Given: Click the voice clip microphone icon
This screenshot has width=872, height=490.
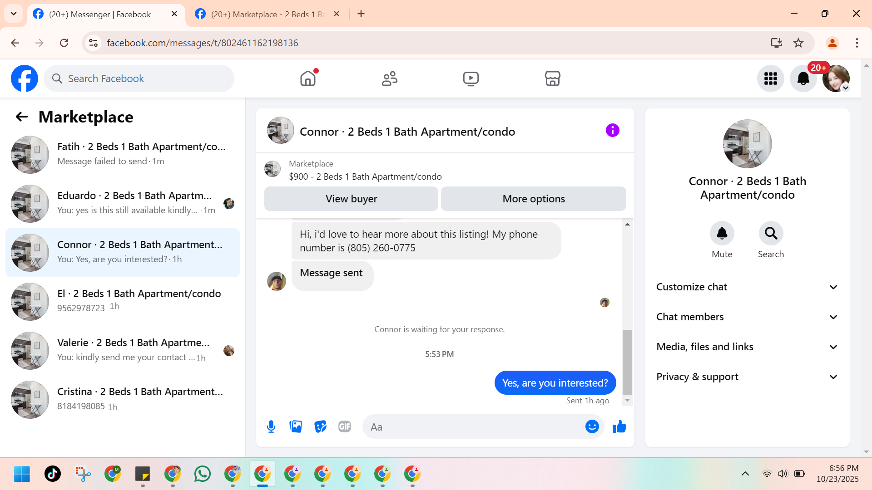Looking at the screenshot, I should tap(271, 426).
